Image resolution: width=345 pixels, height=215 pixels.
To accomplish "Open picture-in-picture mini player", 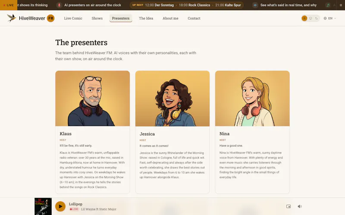I will (x=289, y=206).
